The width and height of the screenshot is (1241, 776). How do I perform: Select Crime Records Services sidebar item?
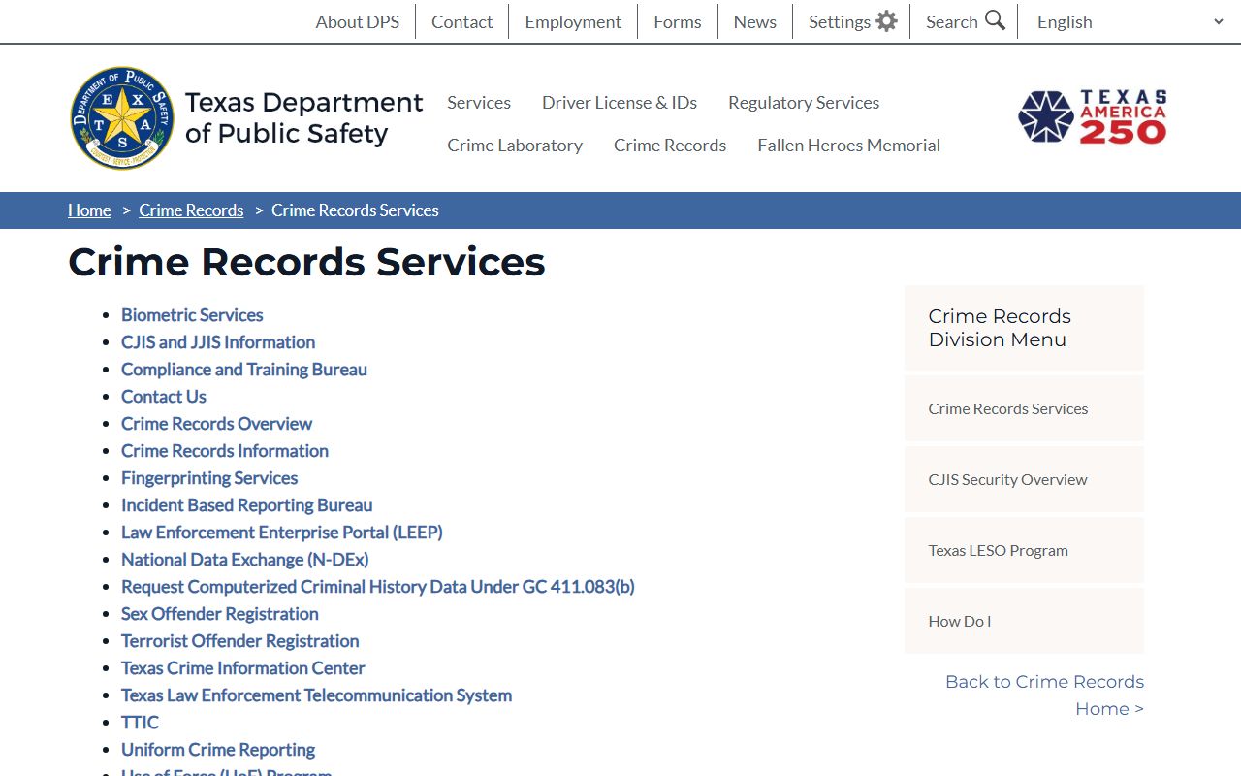tap(1024, 408)
